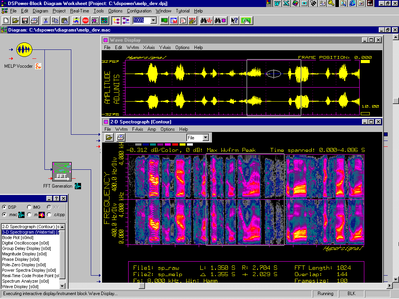Paste with the clipboard icon
This screenshot has height=299, width=399.
point(65,21)
